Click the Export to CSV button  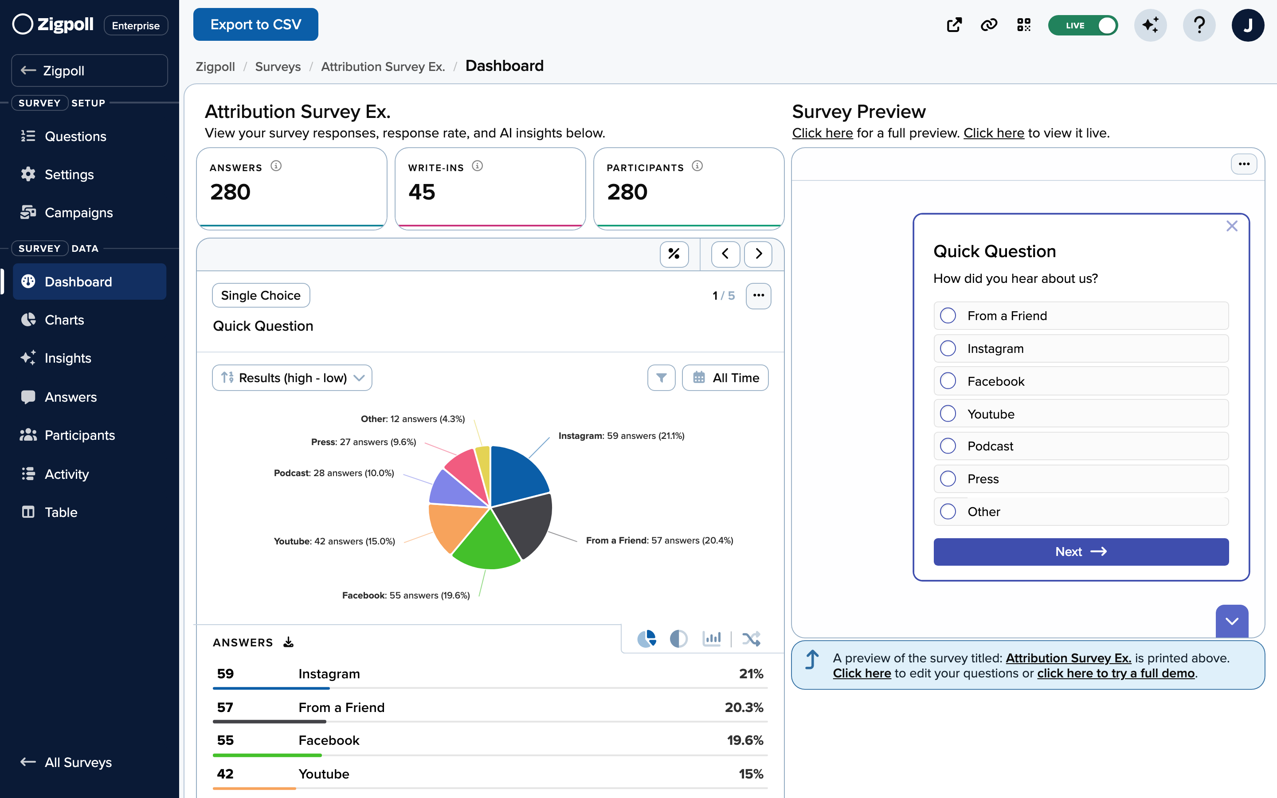pos(255,24)
